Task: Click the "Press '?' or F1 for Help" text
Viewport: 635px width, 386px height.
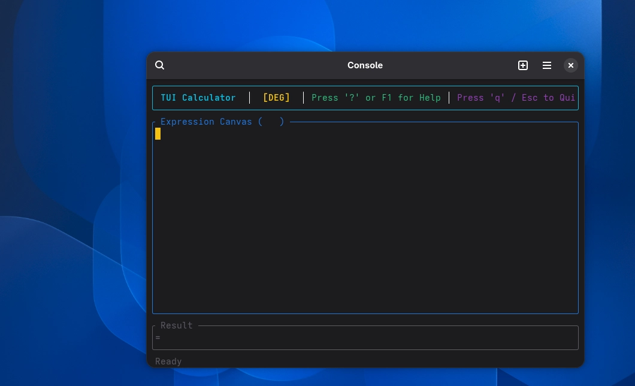Action: pyautogui.click(x=376, y=98)
